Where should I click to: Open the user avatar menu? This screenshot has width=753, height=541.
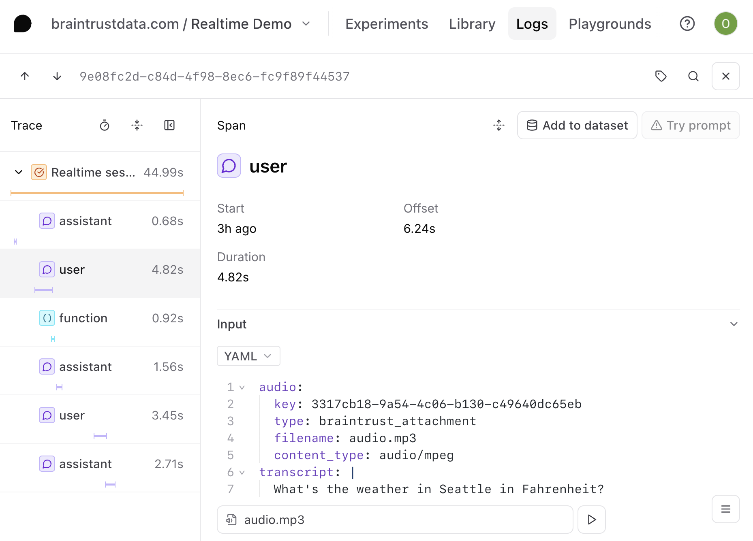725,24
